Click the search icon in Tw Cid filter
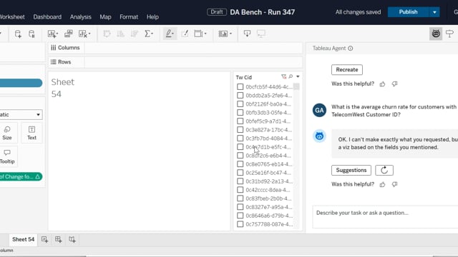 click(291, 76)
